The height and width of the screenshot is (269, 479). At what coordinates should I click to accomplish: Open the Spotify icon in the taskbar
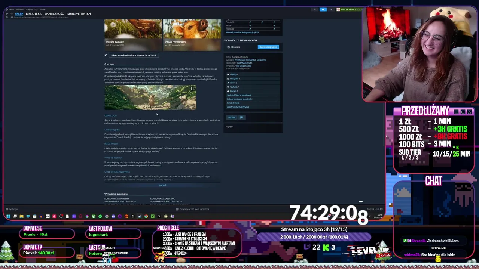pos(100,216)
